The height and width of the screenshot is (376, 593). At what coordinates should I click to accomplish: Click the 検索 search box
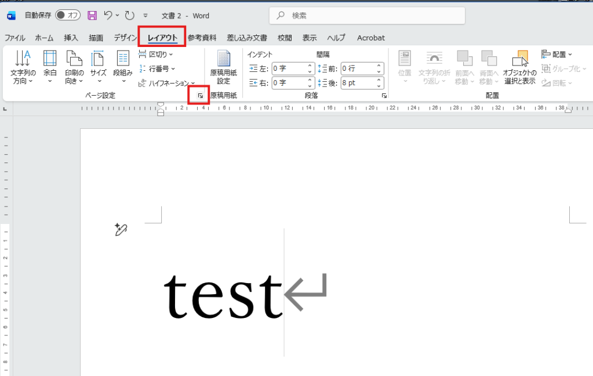[x=367, y=16]
